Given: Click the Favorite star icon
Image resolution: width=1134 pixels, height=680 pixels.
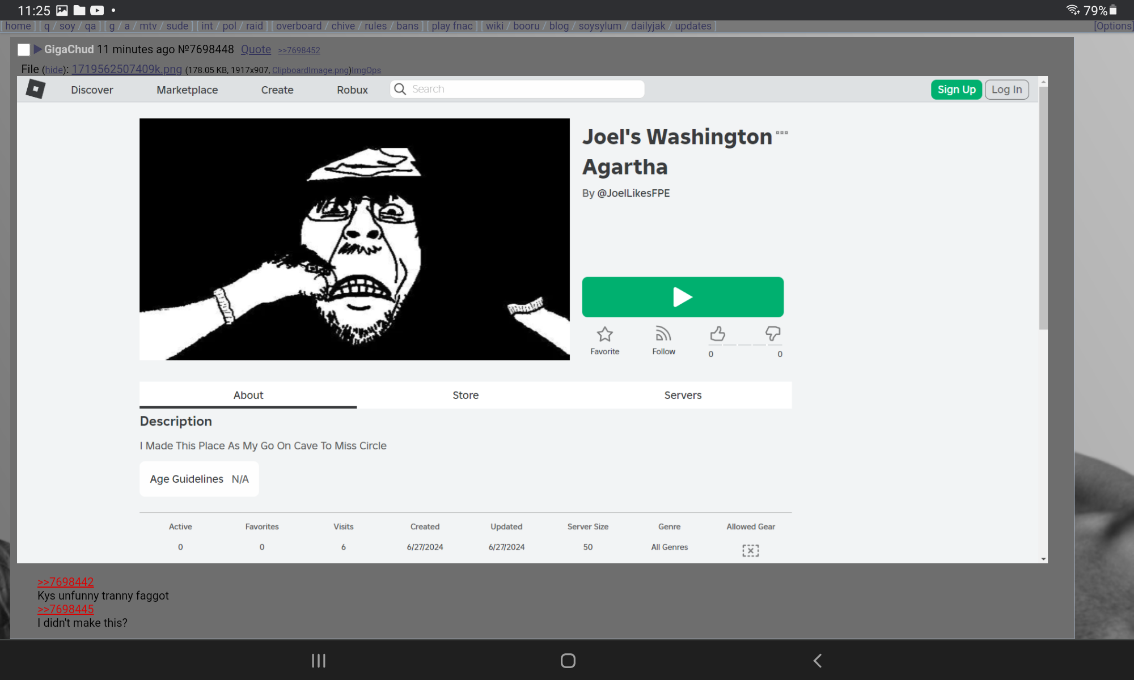Looking at the screenshot, I should pos(604,334).
